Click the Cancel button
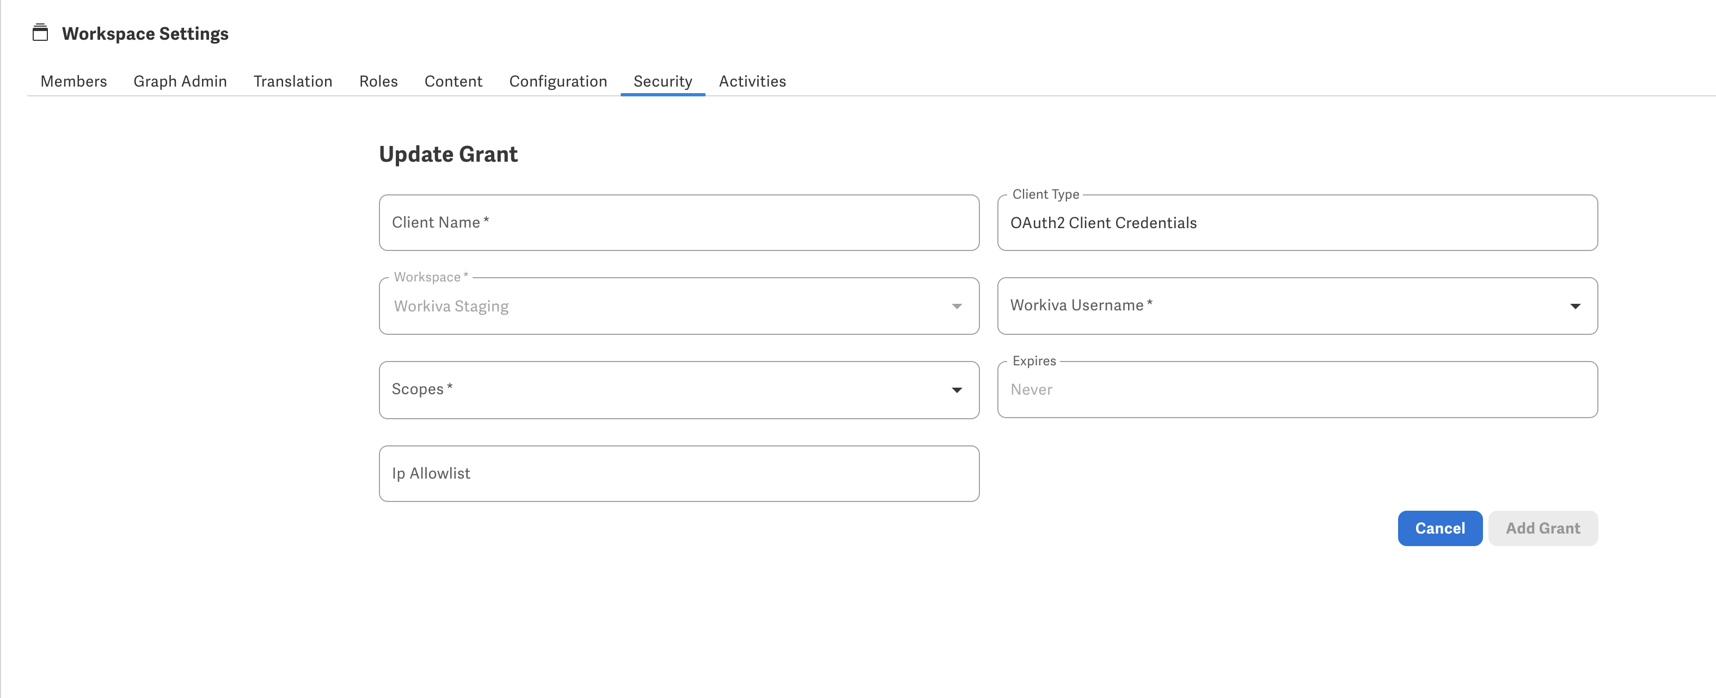Screen dimensions: 1716x698 pos(1439,528)
